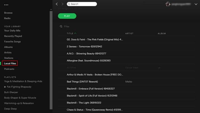200x113 pixels.
Task: Open Butt-Sharper playlist
Action: [x=11, y=92]
